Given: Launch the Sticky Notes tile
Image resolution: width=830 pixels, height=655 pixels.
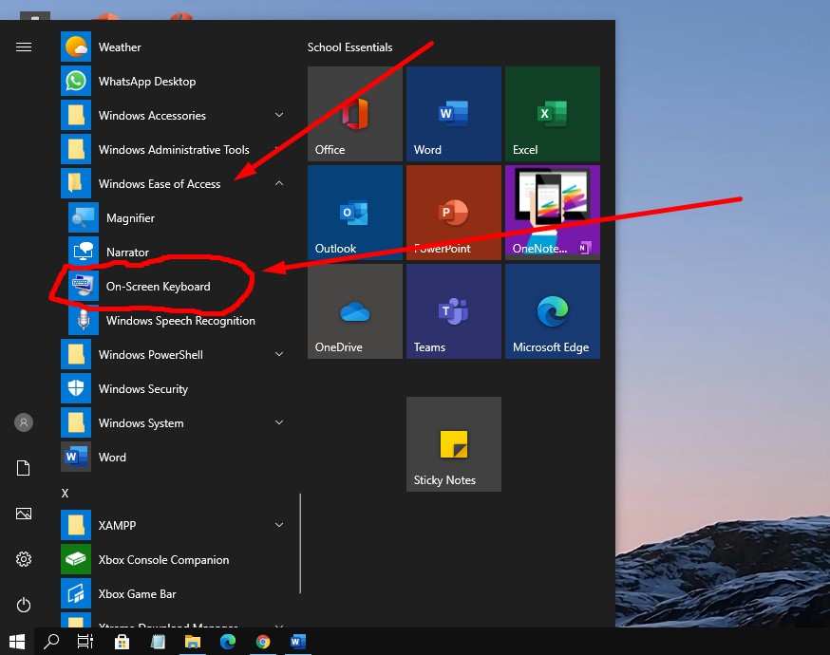Looking at the screenshot, I should 453,444.
